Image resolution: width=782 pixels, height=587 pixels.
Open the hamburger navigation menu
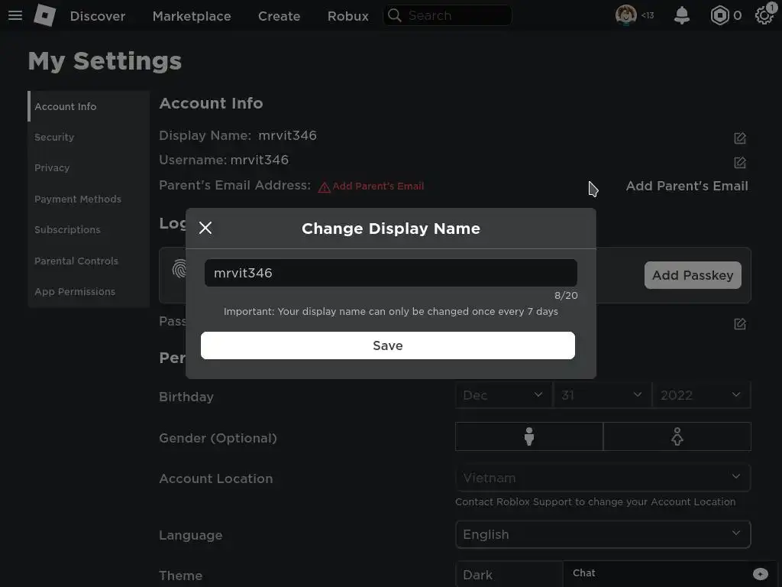tap(15, 15)
